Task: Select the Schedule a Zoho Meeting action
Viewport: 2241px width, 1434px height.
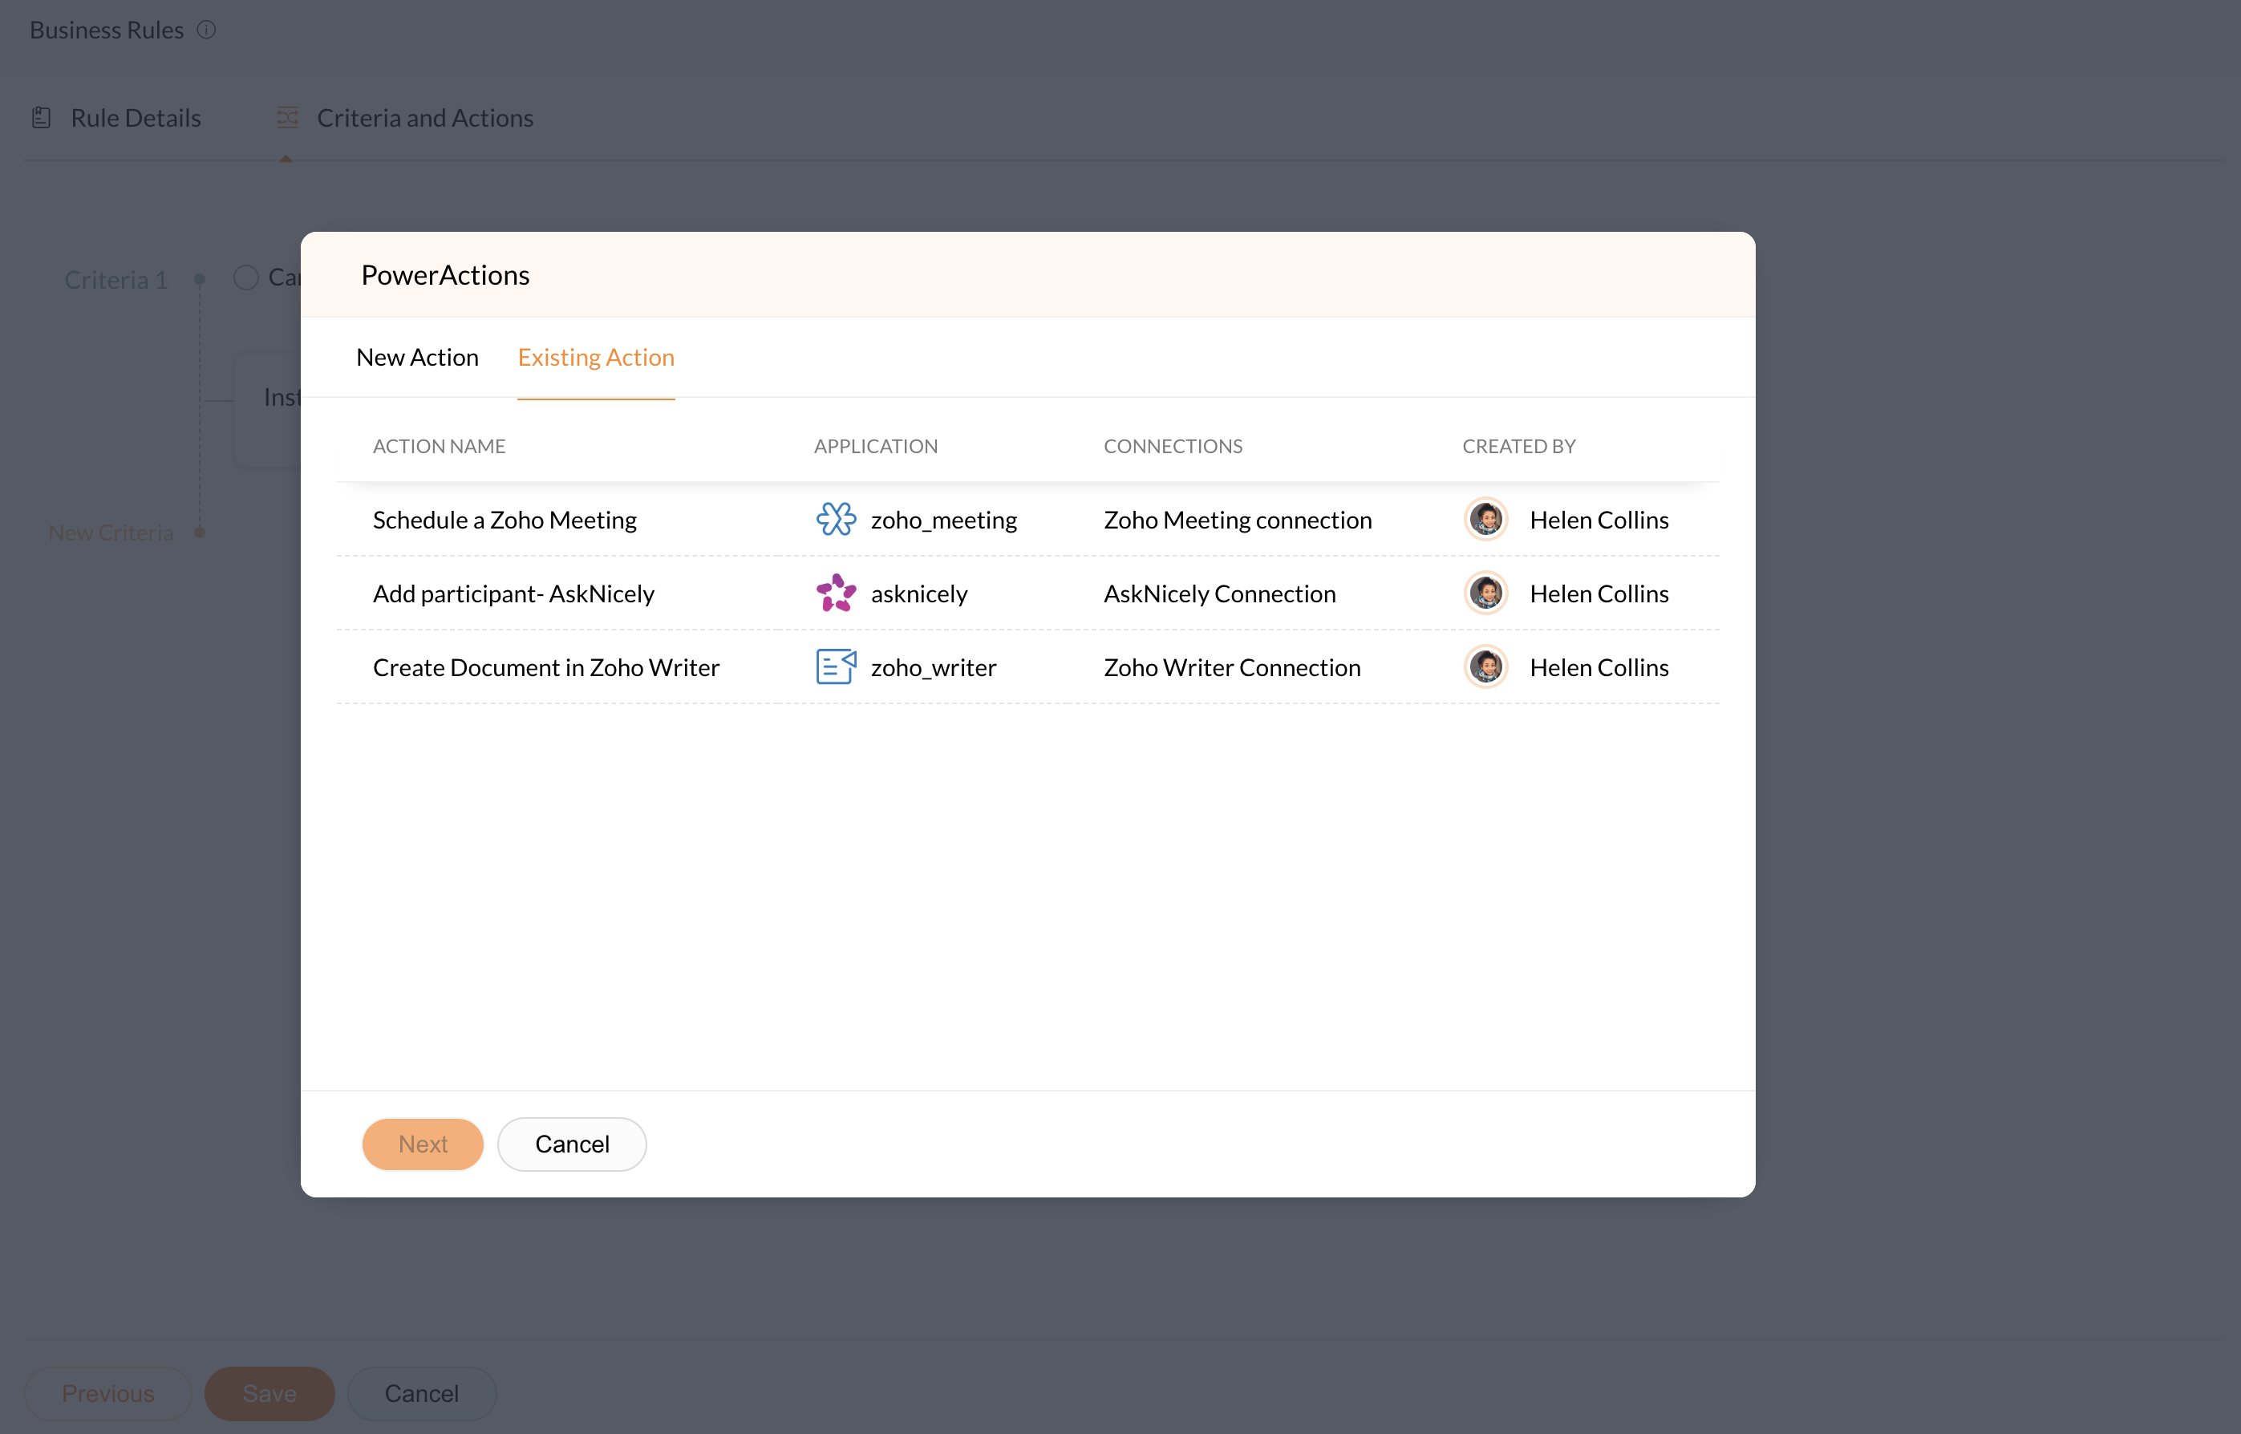Action: coord(505,520)
